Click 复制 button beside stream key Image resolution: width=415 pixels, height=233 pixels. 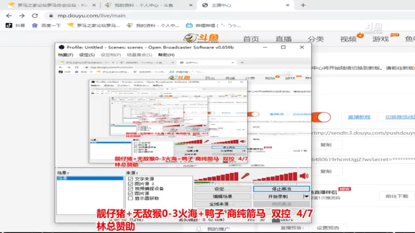pyautogui.click(x=326, y=171)
